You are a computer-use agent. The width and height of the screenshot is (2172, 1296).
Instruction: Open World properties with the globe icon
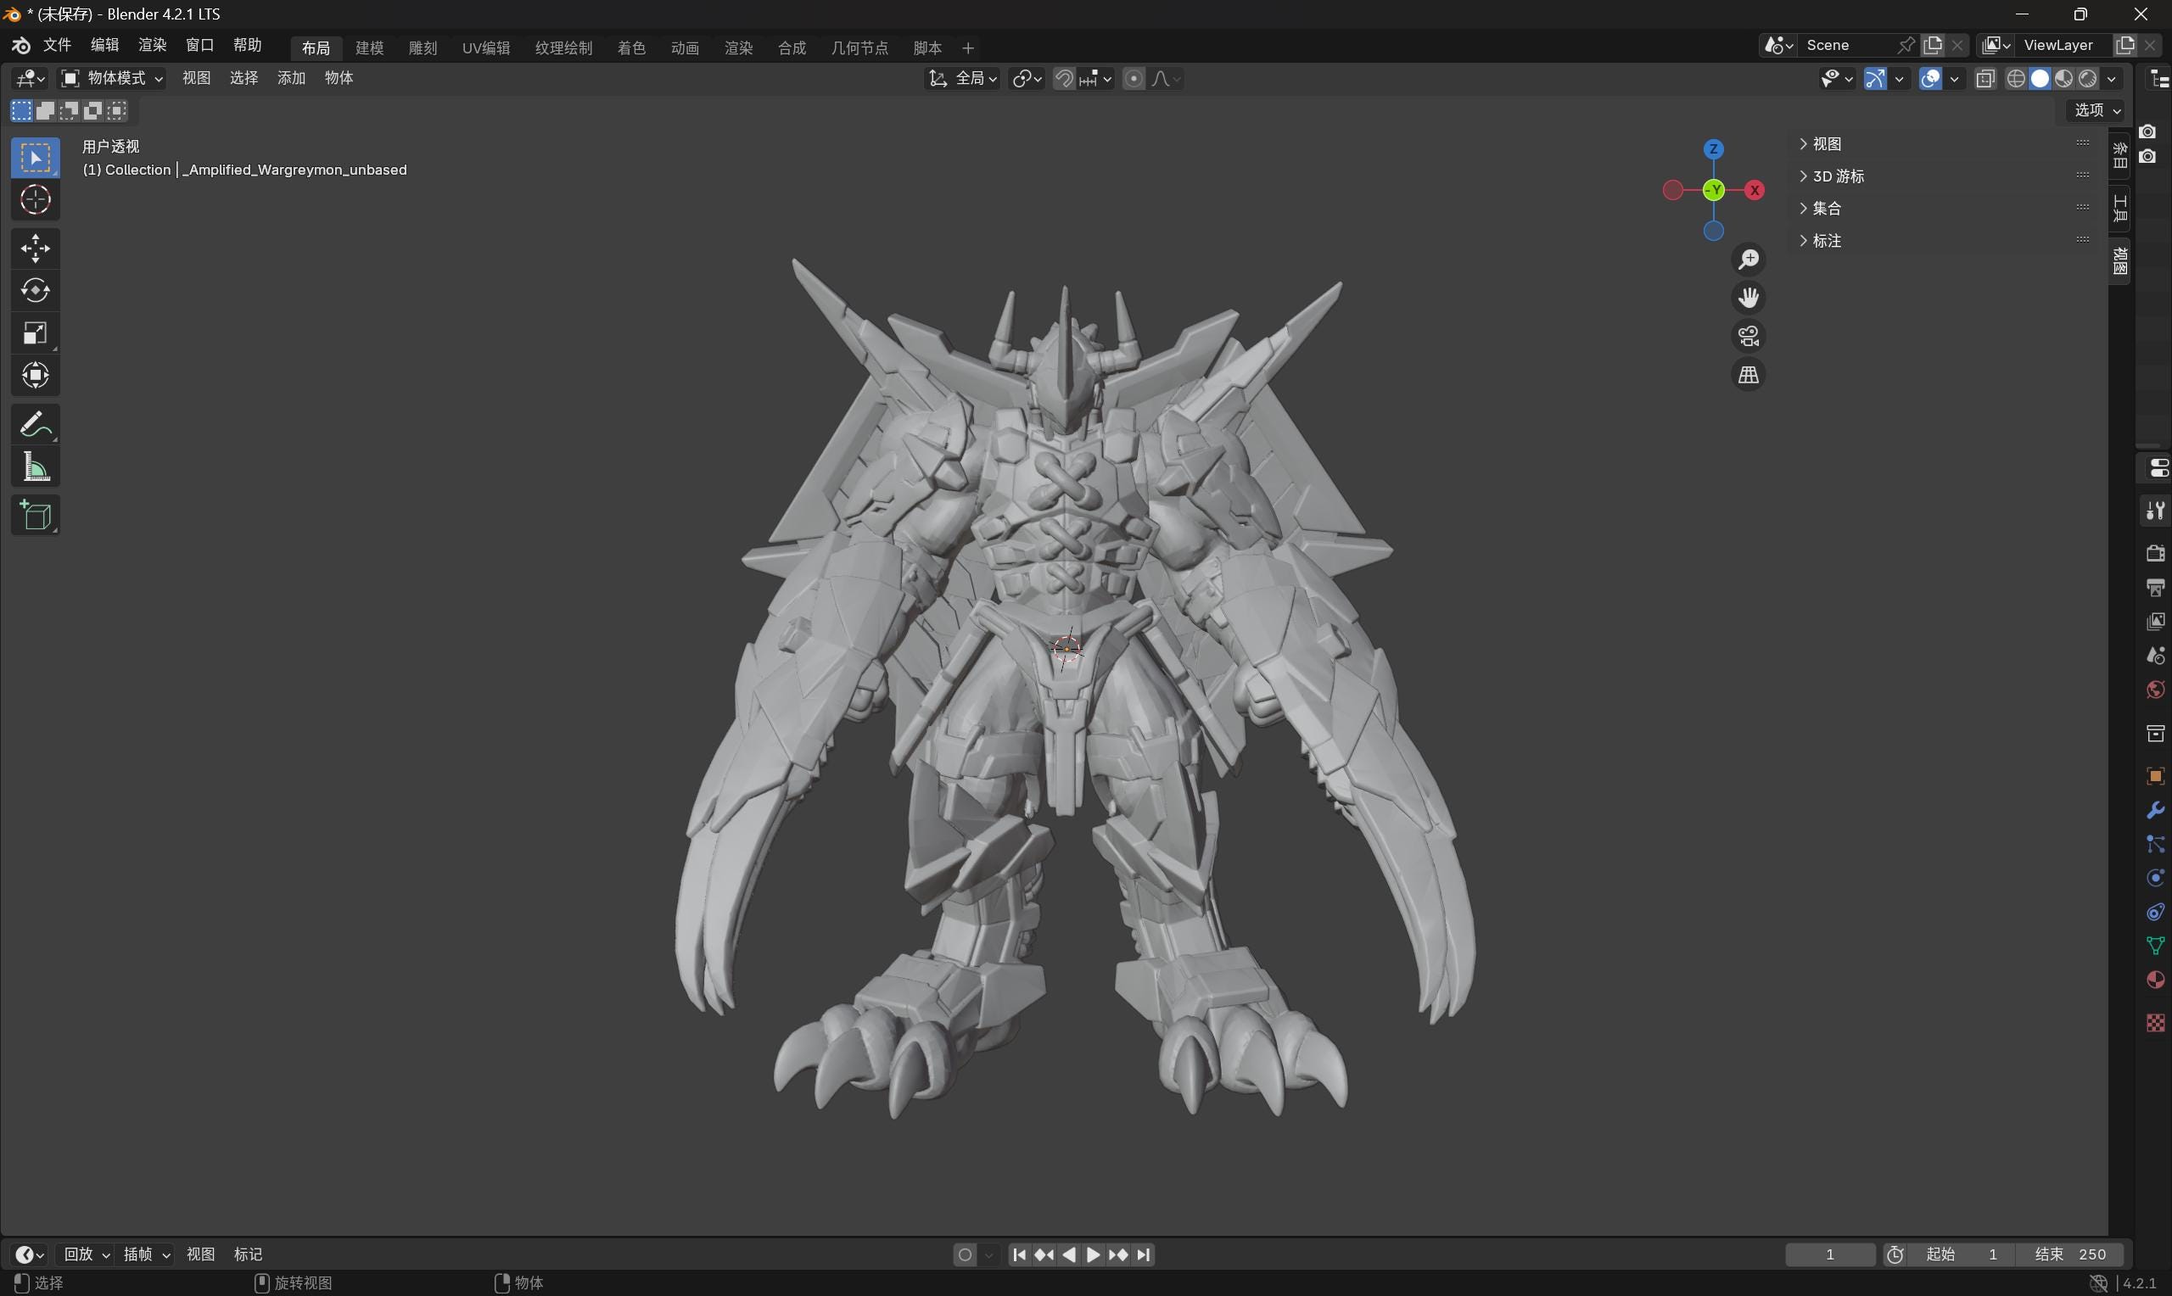click(x=2155, y=688)
